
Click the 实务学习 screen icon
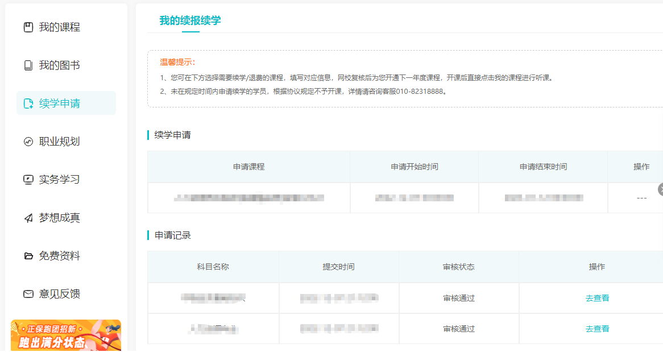click(28, 179)
